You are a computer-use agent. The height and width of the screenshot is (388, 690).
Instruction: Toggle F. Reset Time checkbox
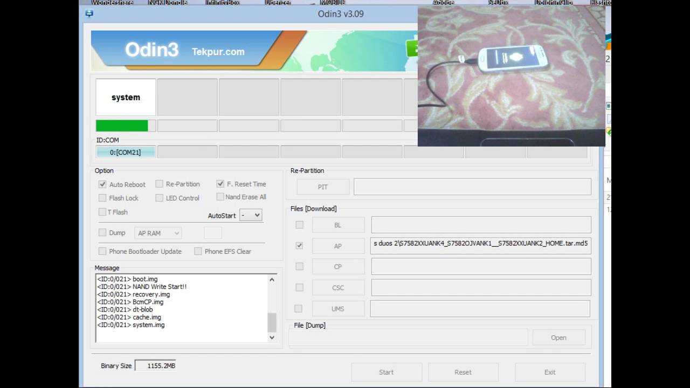click(220, 184)
